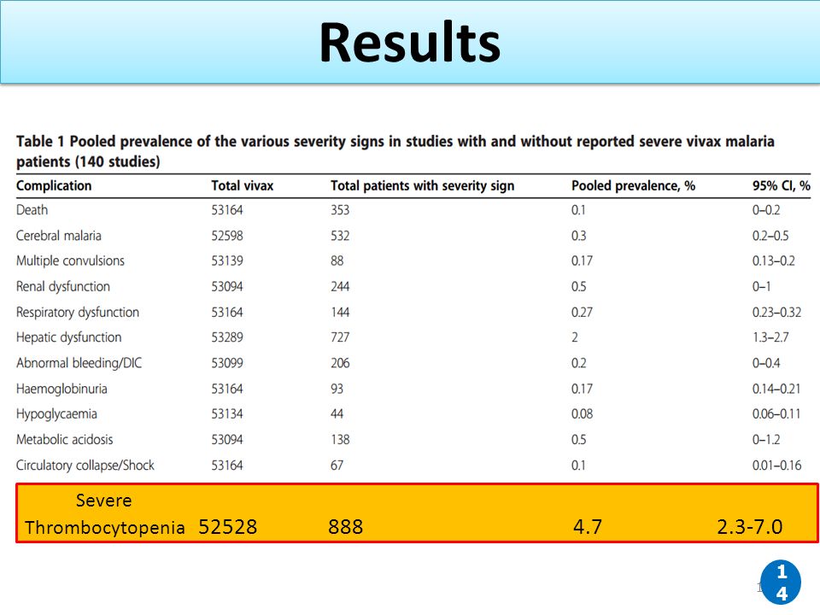Screen dimensions: 820x615
Task: Select the Pooled prevalence, % header
Action: click(x=633, y=185)
